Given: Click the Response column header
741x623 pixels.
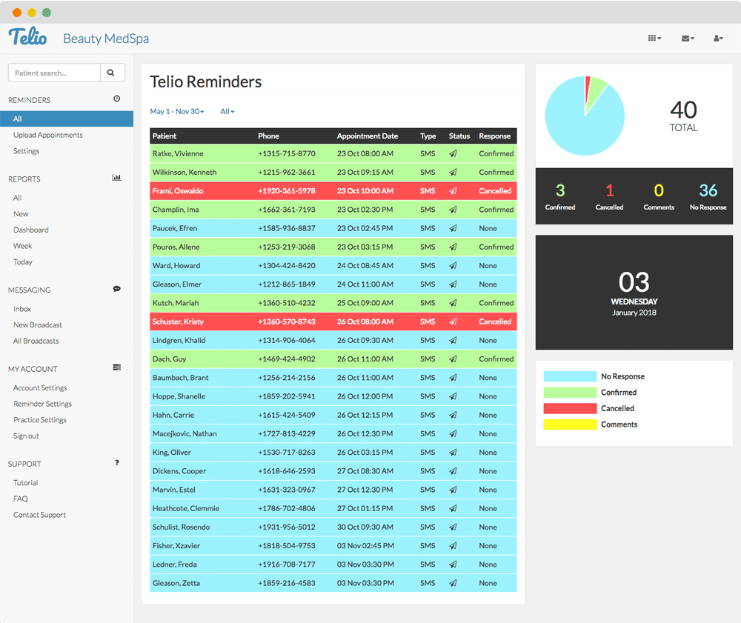Looking at the screenshot, I should coord(494,136).
